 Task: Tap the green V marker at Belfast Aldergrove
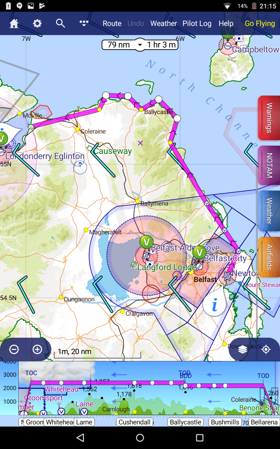tap(146, 242)
